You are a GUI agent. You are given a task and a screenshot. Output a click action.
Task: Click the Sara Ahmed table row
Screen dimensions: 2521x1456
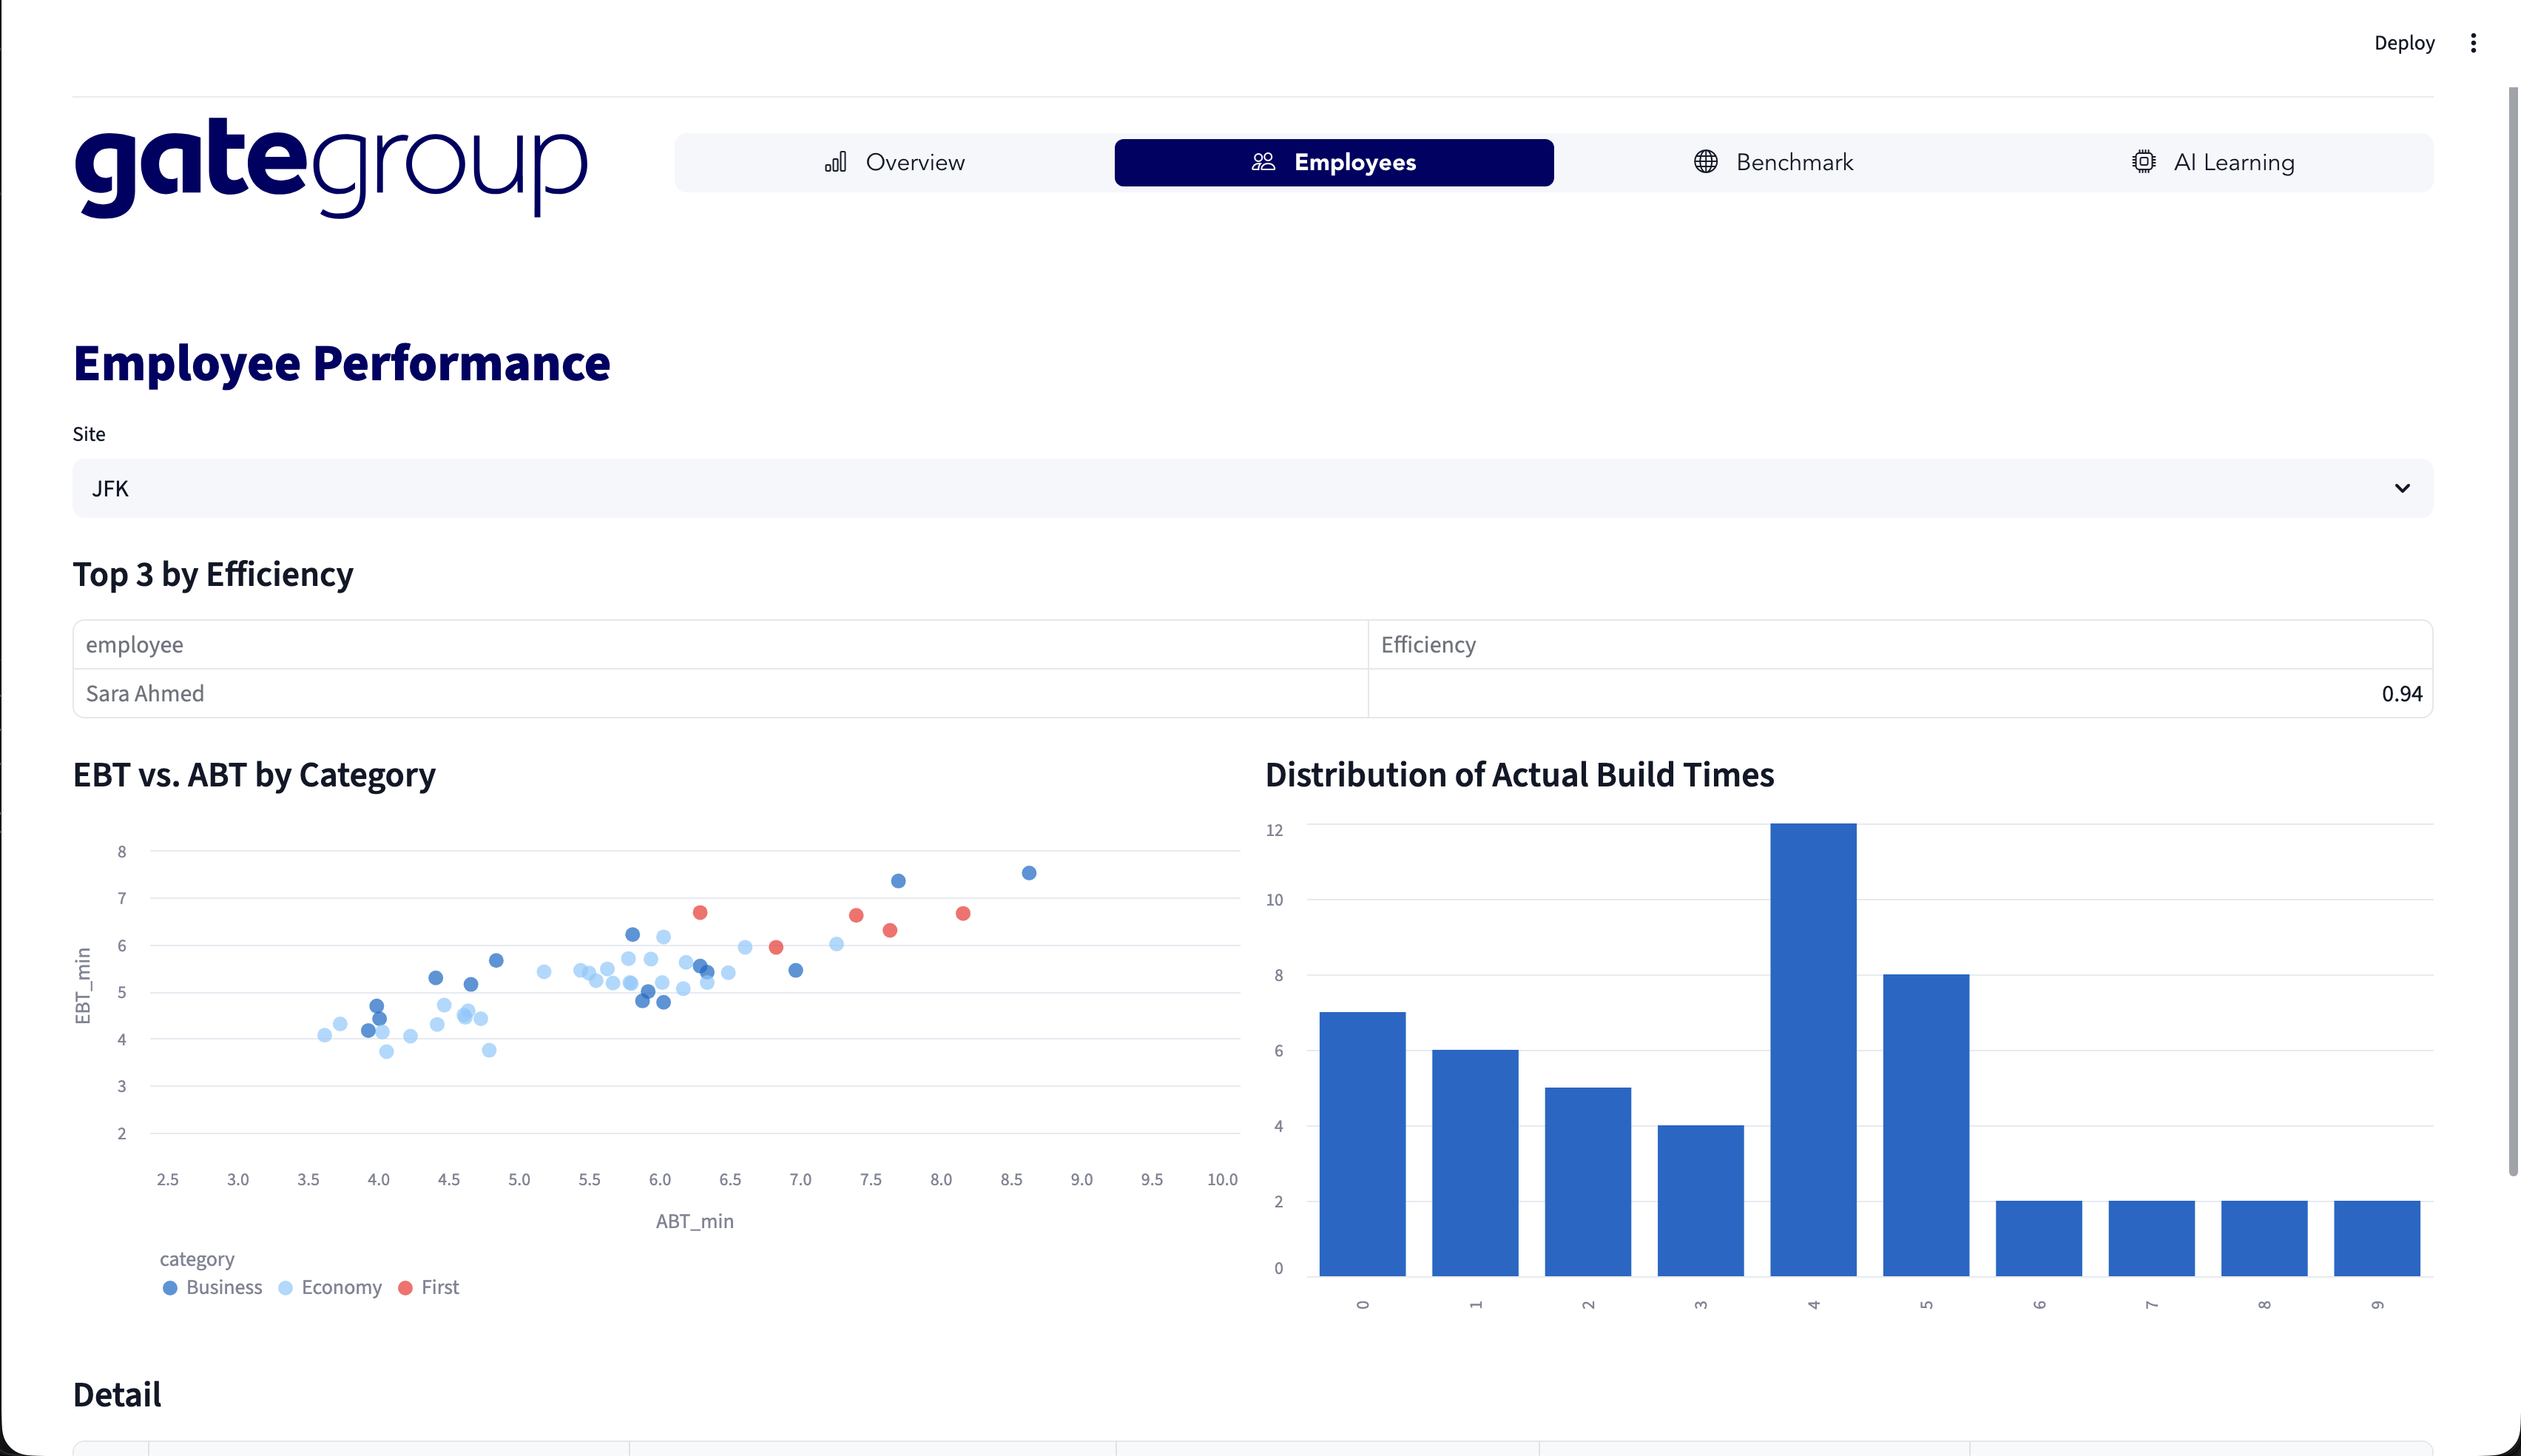(146, 694)
